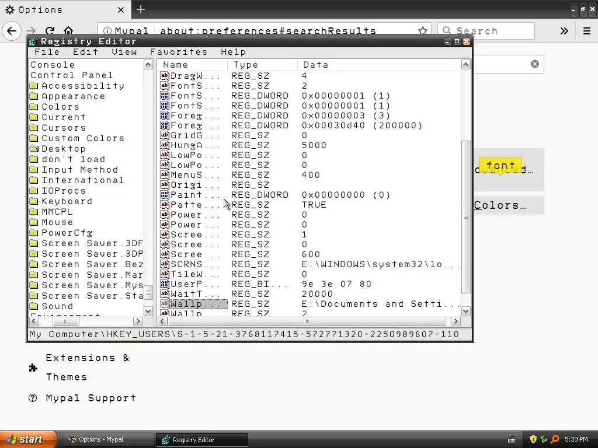Open the Help menu
Screen dimensions: 598x448
pyautogui.click(x=234, y=52)
